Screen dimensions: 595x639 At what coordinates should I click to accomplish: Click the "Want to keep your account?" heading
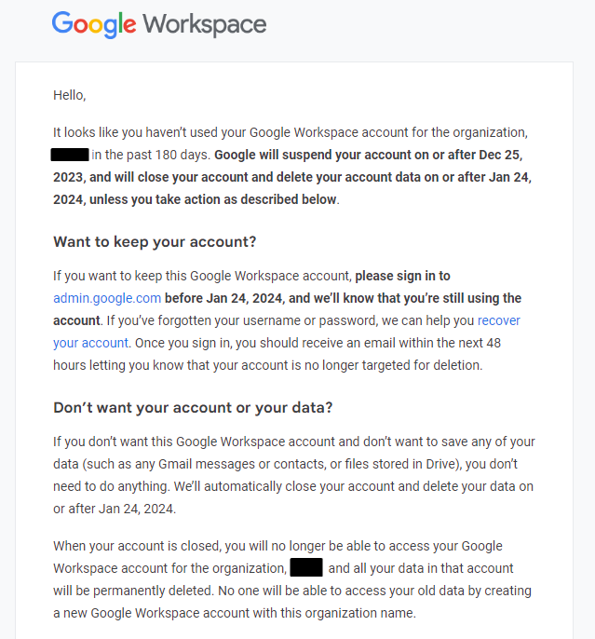point(155,242)
